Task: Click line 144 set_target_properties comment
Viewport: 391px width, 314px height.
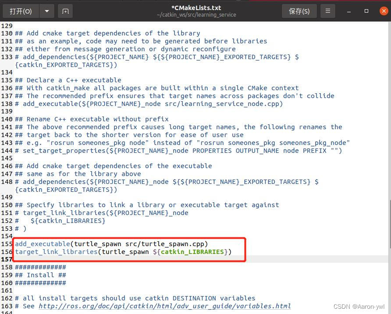Action: [x=178, y=151]
